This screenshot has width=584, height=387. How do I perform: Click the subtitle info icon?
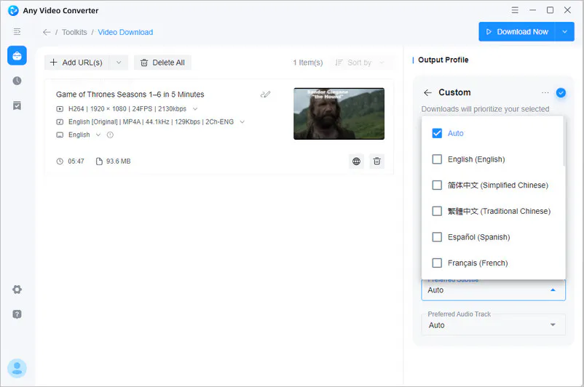[110, 135]
